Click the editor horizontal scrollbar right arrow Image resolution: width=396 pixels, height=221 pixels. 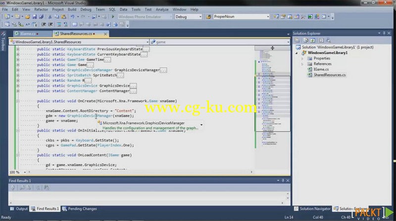point(251,172)
